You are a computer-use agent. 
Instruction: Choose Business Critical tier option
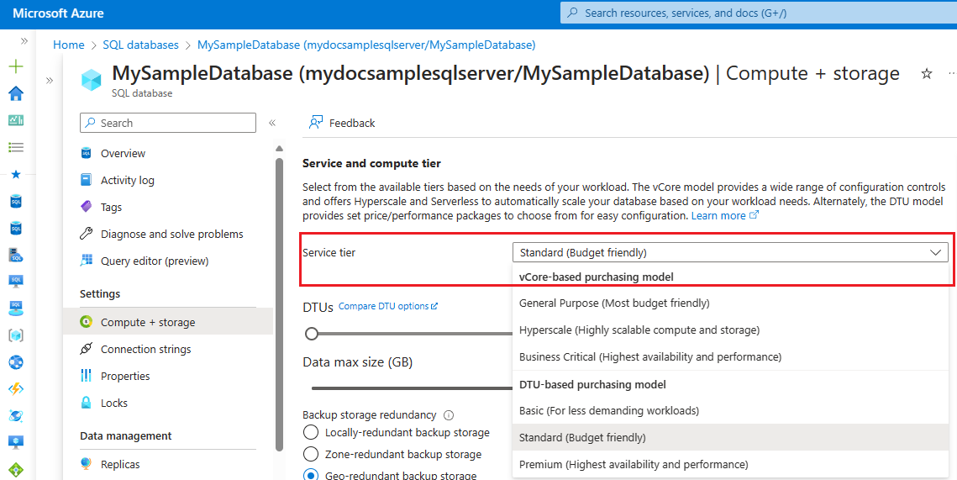tap(731, 356)
